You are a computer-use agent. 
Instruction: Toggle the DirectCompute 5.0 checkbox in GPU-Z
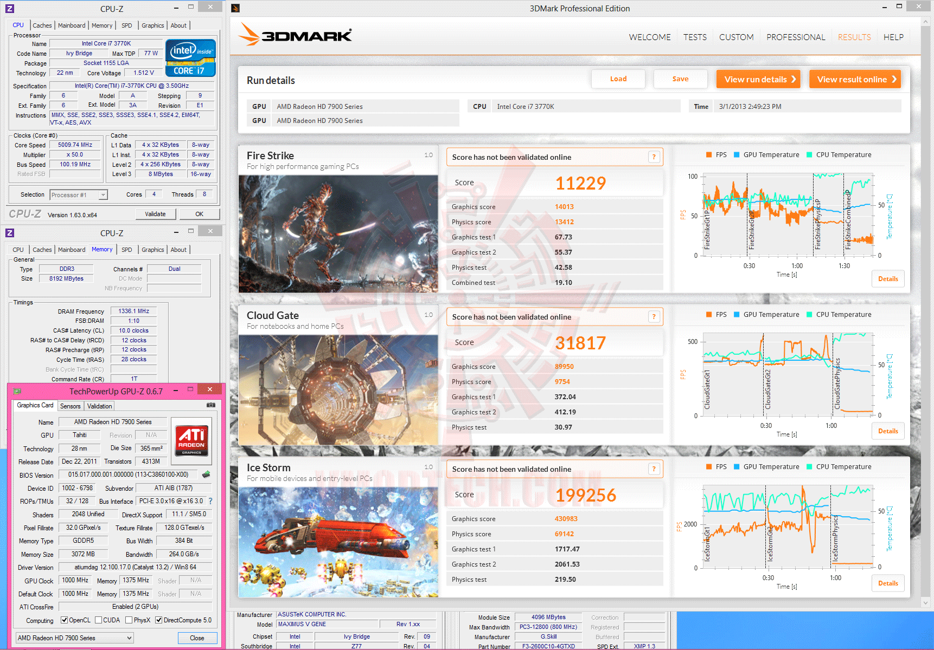coord(158,620)
